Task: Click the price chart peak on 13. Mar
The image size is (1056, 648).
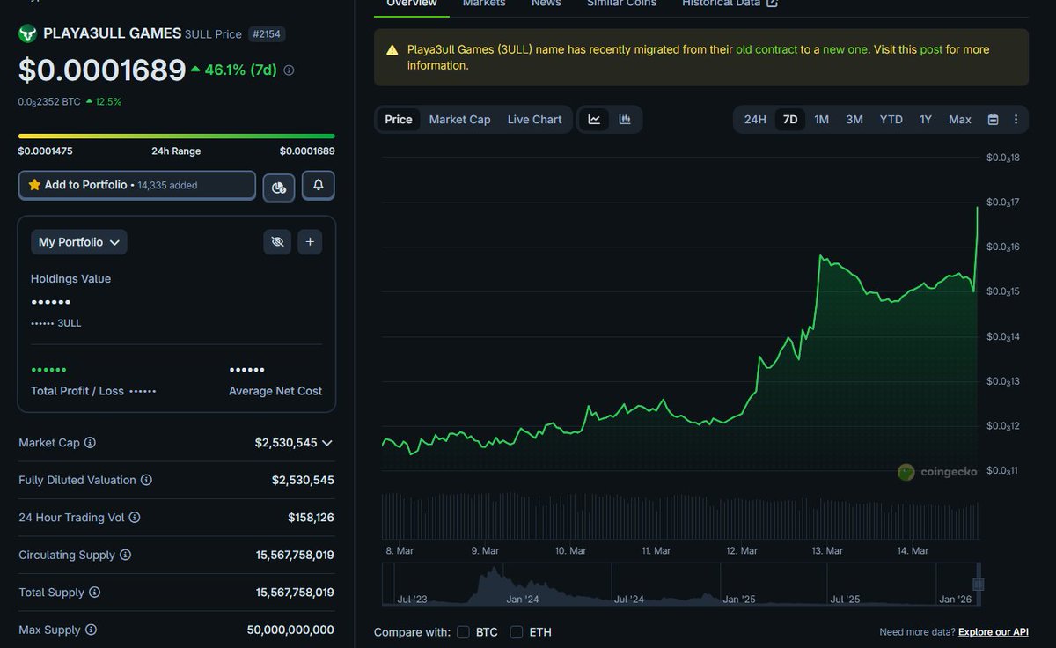Action: 820,256
